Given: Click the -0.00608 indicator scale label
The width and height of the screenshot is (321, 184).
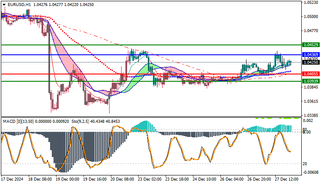Looking at the screenshot, I should tap(311, 172).
